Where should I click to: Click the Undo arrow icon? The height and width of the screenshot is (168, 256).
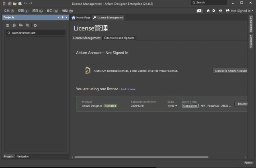tap(25, 3)
